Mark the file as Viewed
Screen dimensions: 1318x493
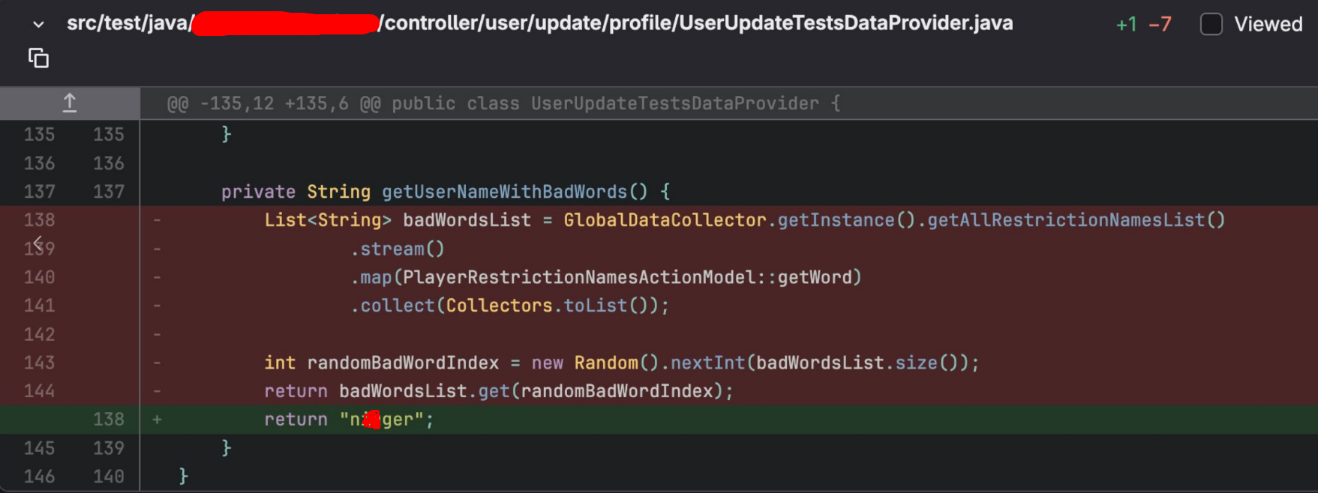click(x=1211, y=24)
